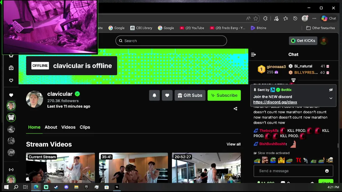Select the Home tab
The image size is (342, 192).
pyautogui.click(x=34, y=127)
